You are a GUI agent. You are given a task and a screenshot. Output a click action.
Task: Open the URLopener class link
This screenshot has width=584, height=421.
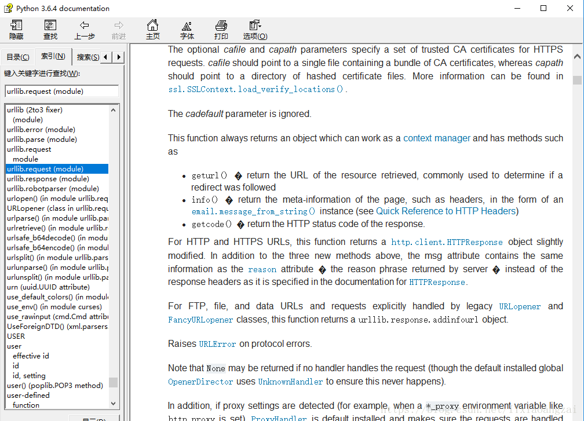point(520,307)
